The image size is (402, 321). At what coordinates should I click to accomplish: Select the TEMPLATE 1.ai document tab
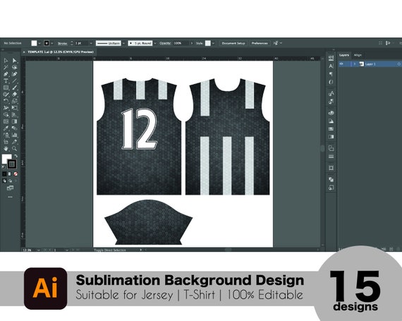pos(61,52)
